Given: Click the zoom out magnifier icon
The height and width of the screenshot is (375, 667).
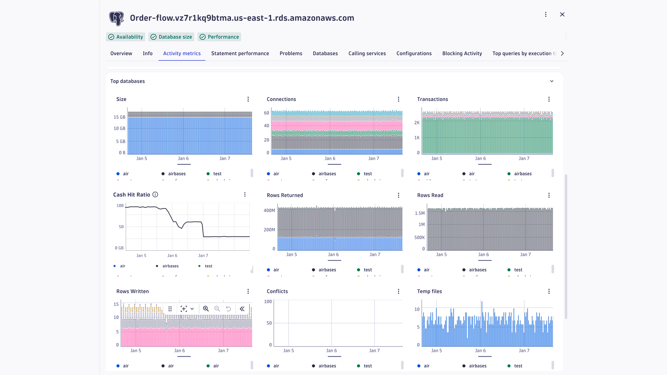Looking at the screenshot, I should point(217,309).
